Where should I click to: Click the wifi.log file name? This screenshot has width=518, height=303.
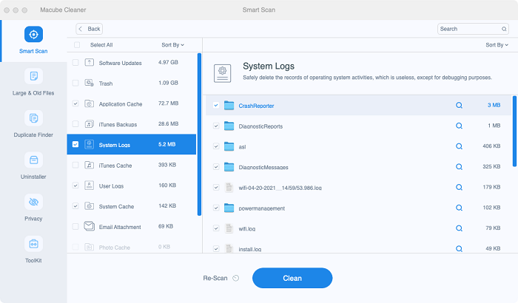[x=246, y=229]
